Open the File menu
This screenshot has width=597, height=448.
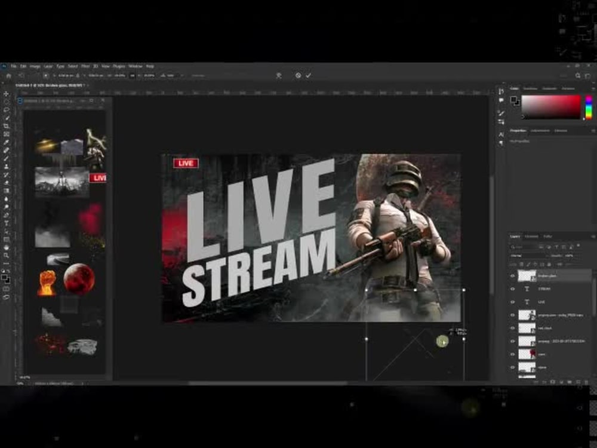(14, 66)
